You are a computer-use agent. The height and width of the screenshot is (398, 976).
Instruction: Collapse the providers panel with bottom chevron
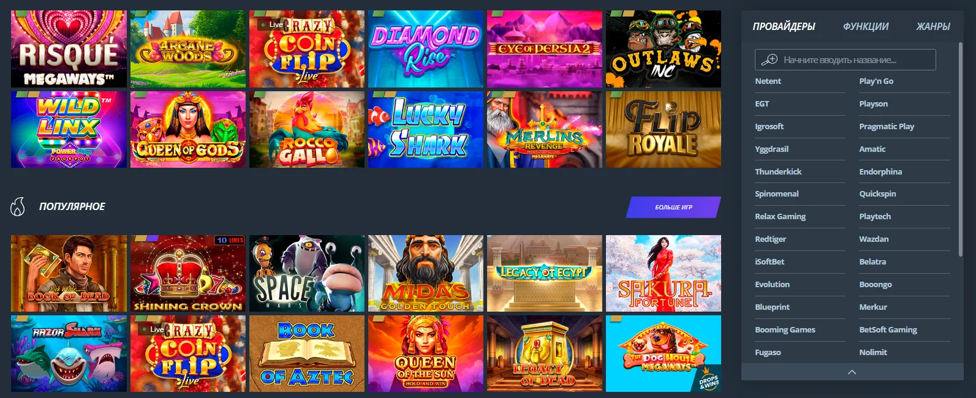[x=852, y=372]
